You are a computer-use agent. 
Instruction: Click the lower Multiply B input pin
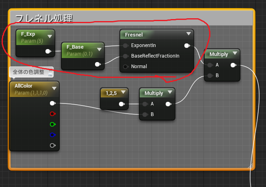[x=145, y=115]
